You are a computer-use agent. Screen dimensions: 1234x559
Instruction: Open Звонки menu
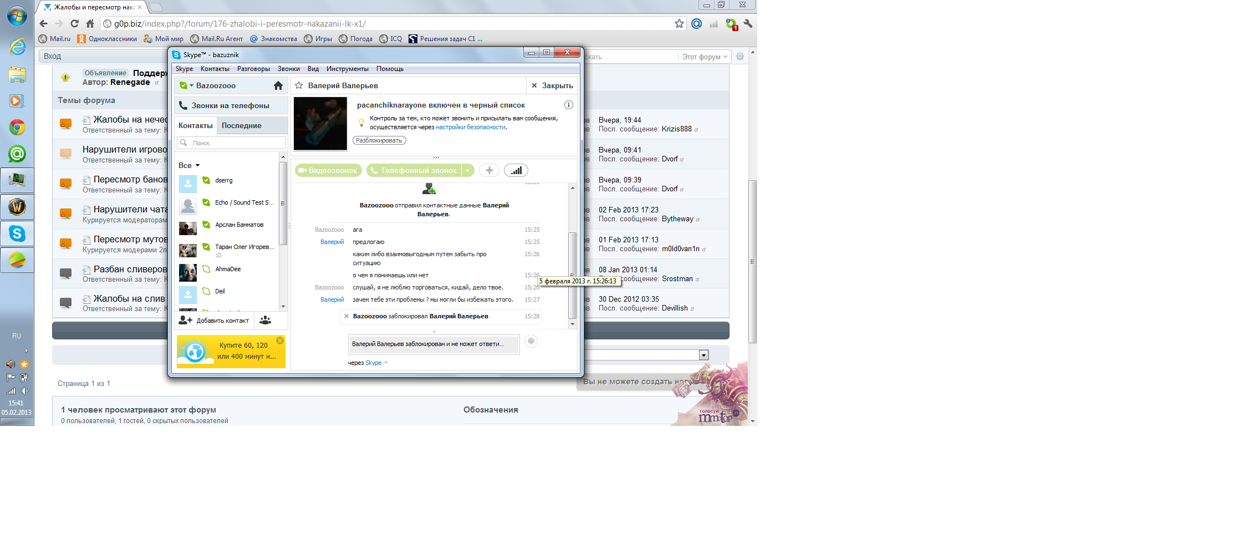click(x=289, y=69)
